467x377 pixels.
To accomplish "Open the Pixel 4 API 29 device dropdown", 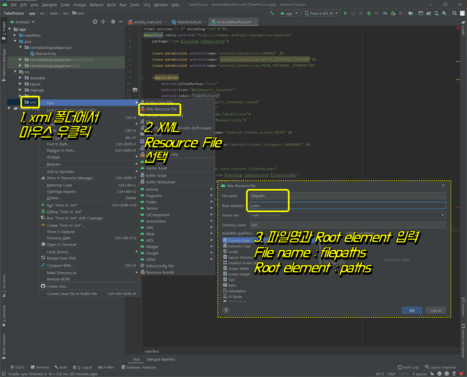I will 321,13.
